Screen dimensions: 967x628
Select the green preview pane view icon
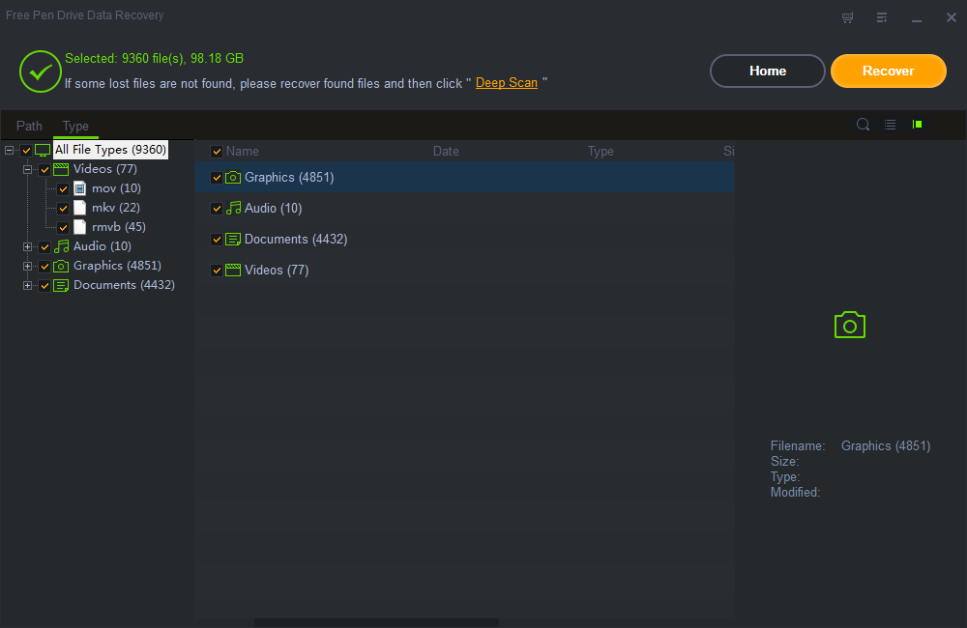pyautogui.click(x=917, y=125)
